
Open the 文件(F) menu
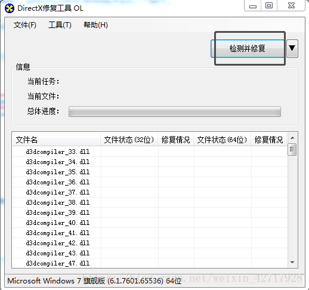tap(25, 25)
